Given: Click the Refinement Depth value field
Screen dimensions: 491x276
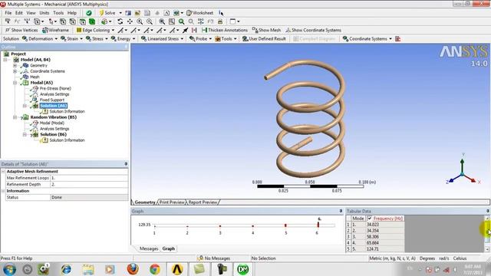Looking at the screenshot, I should 89,184.
